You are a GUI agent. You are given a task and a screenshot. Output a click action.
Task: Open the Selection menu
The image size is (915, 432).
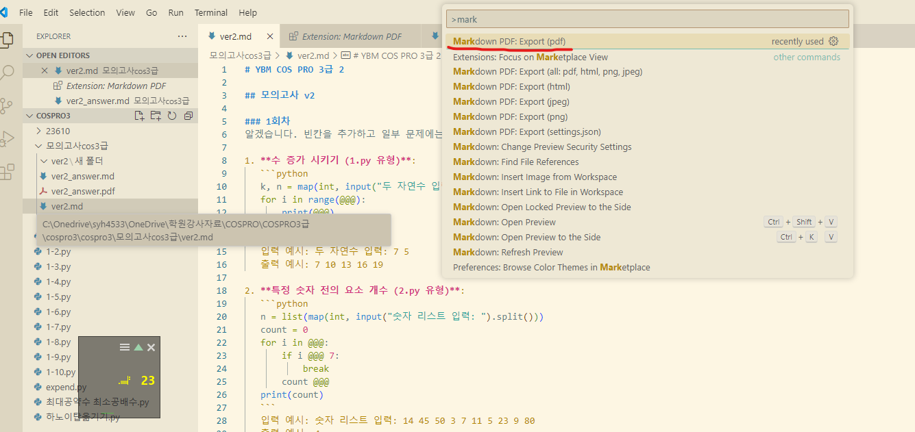pos(87,12)
